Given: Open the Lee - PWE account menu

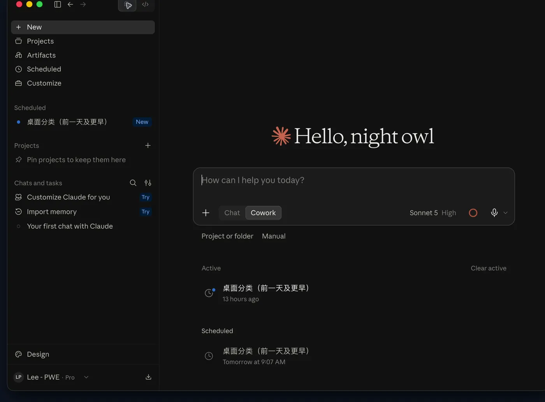Looking at the screenshot, I should (51, 377).
